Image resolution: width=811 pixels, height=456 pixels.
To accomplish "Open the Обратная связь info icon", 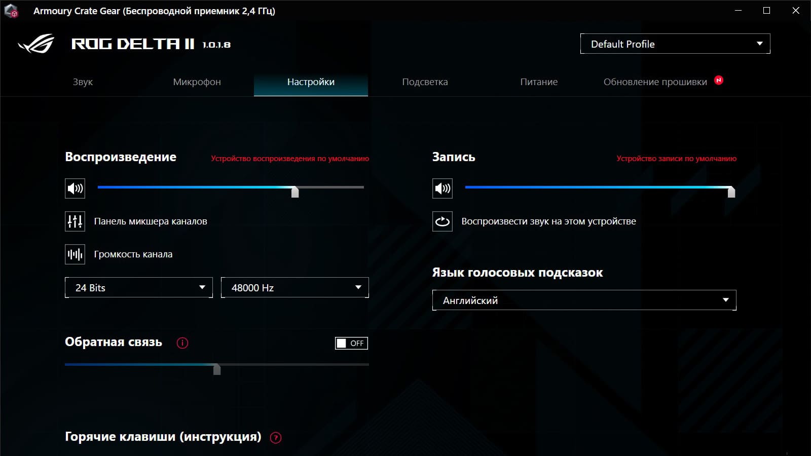I will (182, 343).
